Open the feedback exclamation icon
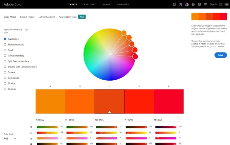This screenshot has width=230, height=145. (199, 5)
